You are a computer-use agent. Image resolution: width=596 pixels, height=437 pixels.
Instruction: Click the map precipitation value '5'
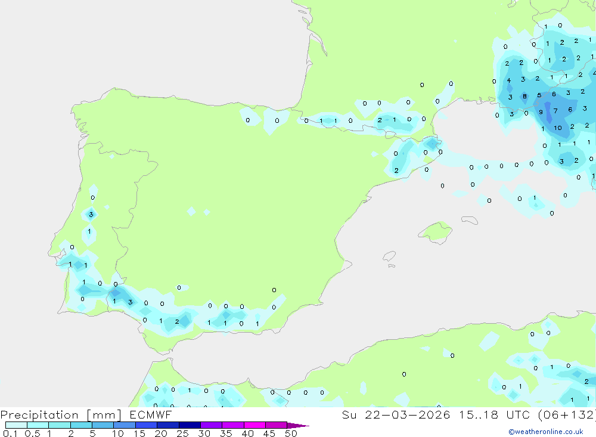539,95
